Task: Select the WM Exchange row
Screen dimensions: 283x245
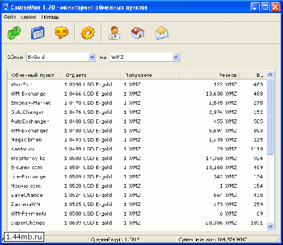Action: (x=137, y=94)
